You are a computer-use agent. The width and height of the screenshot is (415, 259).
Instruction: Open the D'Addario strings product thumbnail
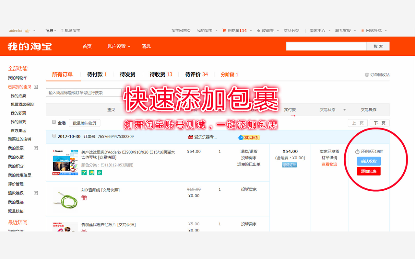[65, 163]
